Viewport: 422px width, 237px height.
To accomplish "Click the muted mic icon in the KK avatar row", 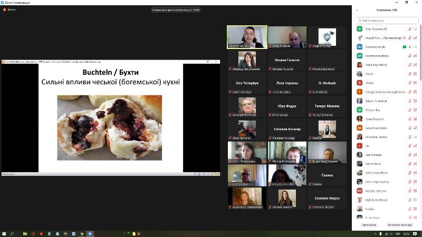I will [x=410, y=128].
